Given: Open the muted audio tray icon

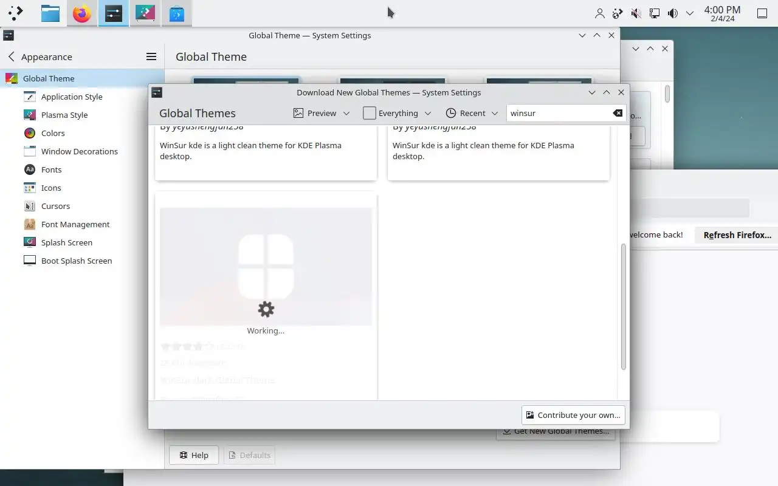Looking at the screenshot, I should pyautogui.click(x=636, y=13).
